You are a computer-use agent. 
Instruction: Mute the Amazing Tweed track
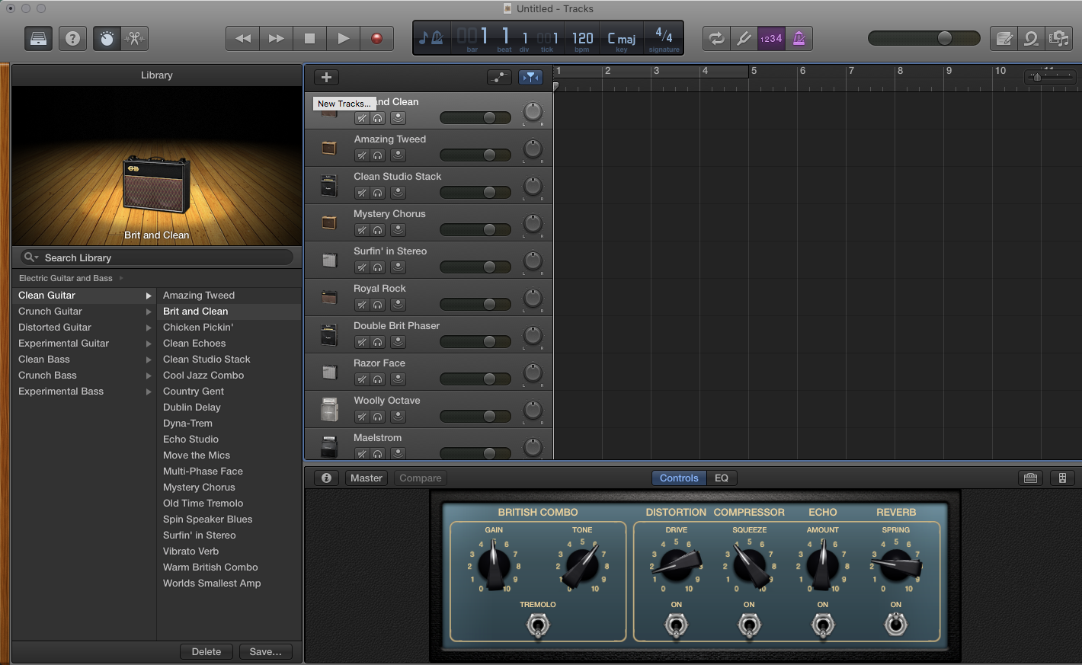click(x=362, y=155)
